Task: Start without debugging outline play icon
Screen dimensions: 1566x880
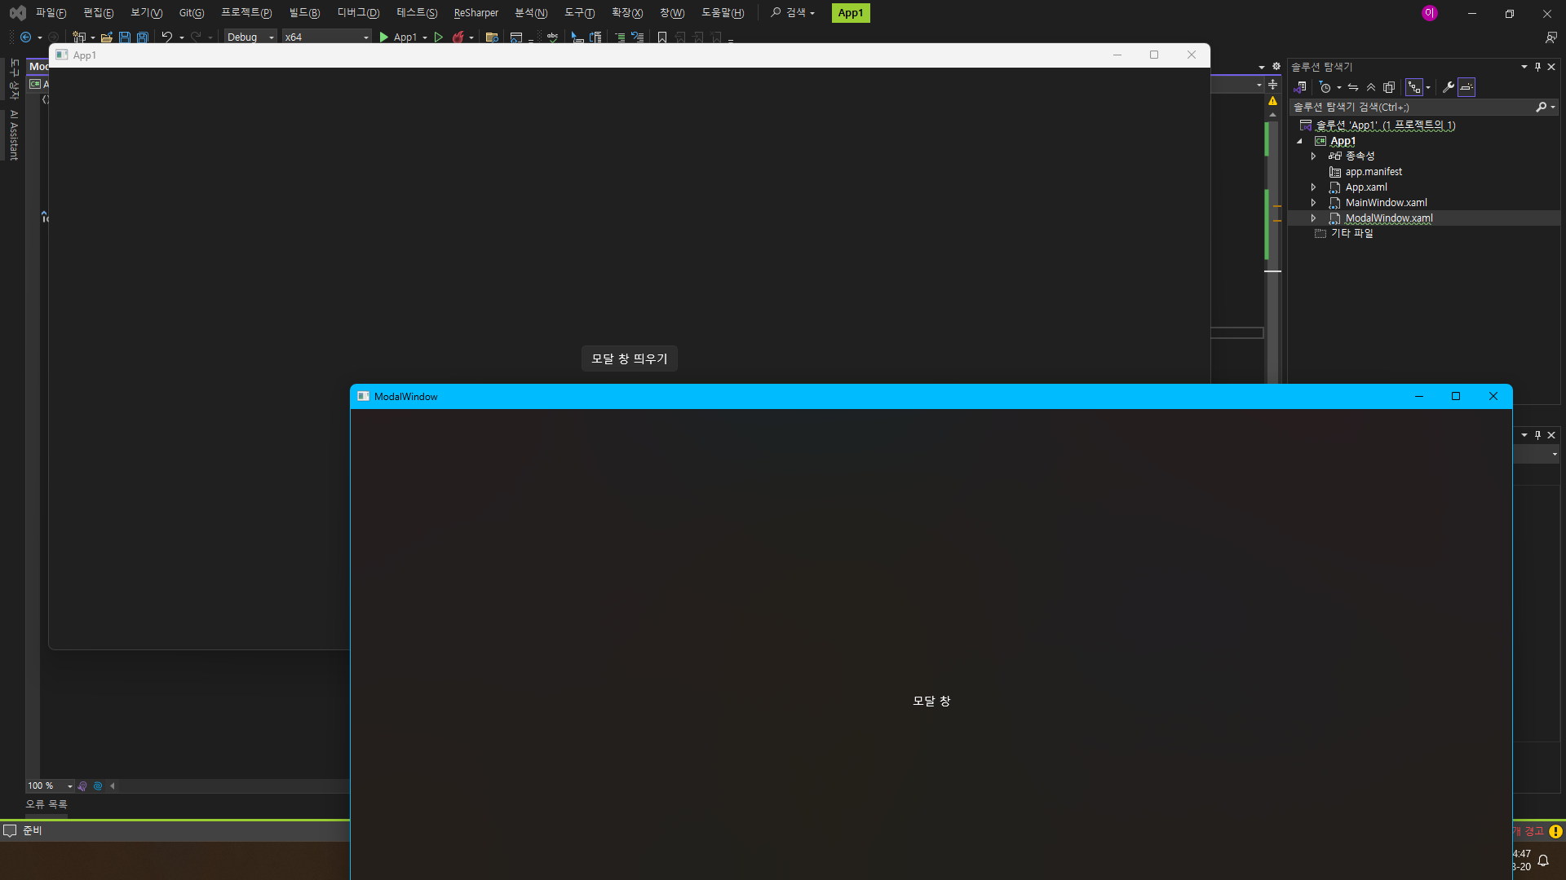Action: coord(439,37)
